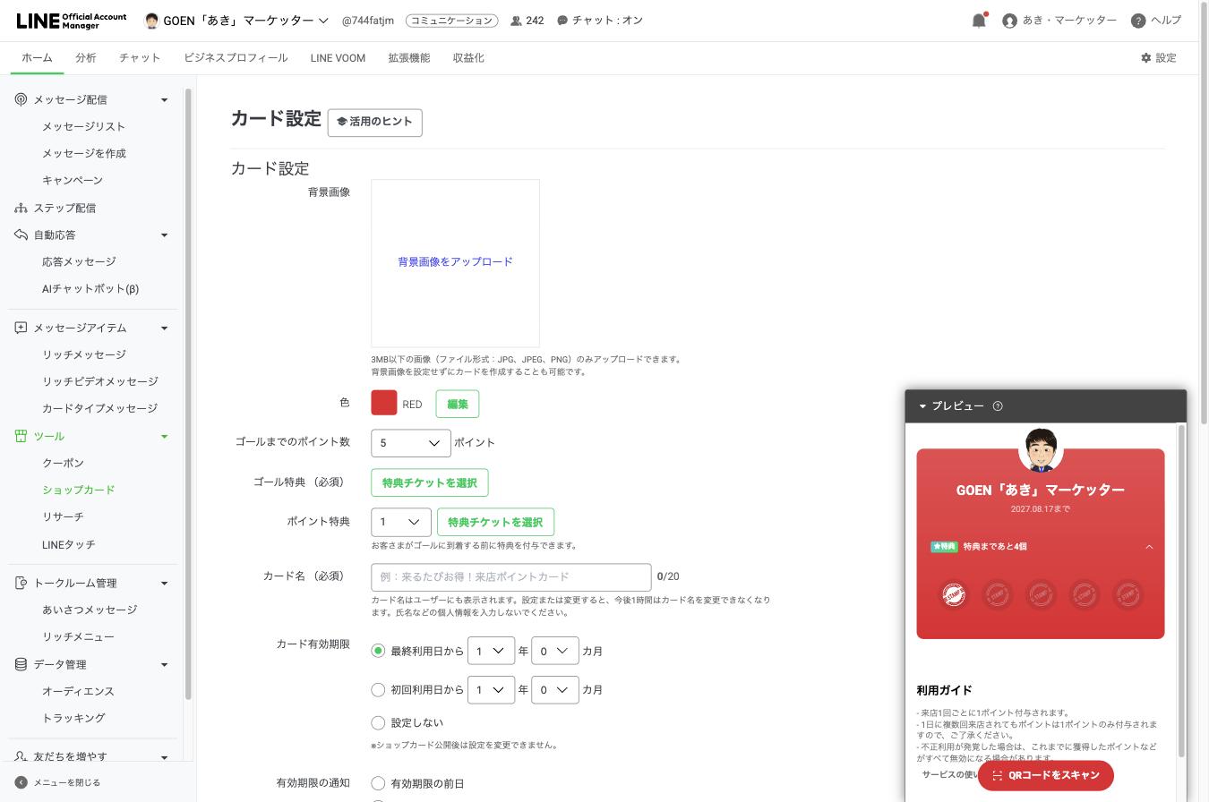Click the 編集 color button
This screenshot has width=1209, height=802.
tap(458, 404)
